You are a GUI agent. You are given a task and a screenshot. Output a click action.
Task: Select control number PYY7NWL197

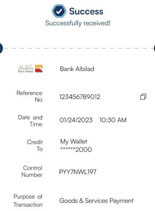coord(78,172)
